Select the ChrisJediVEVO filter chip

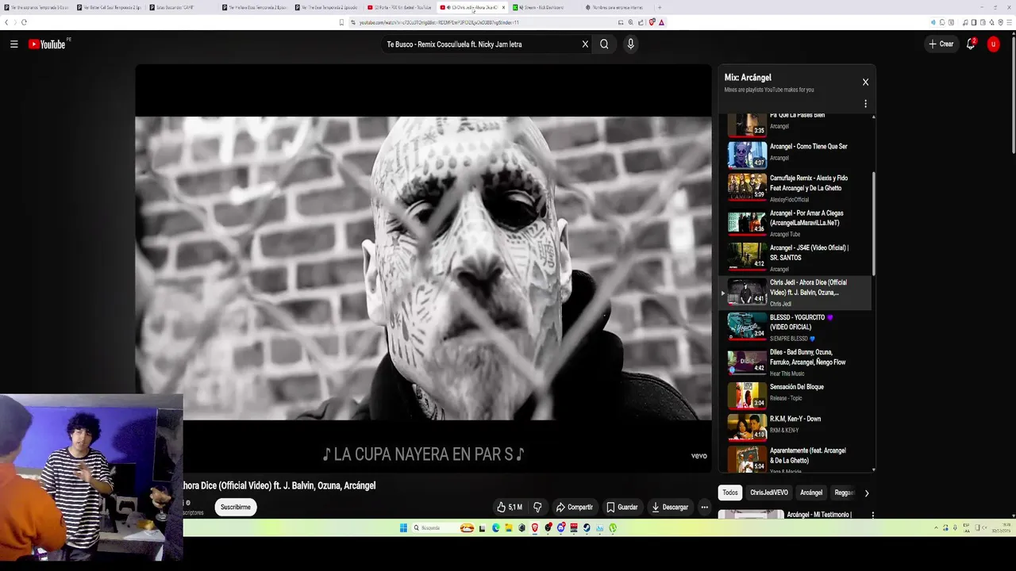click(x=769, y=492)
